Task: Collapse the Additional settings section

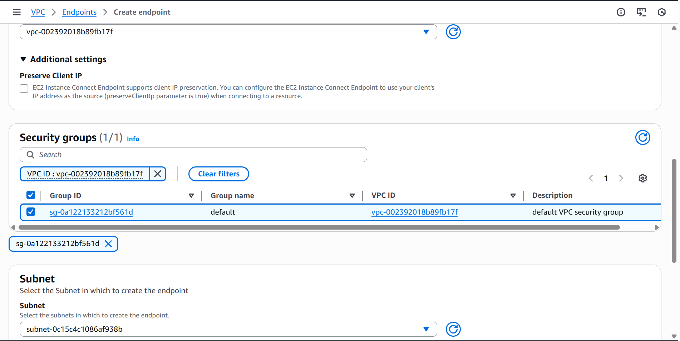Action: (24, 59)
